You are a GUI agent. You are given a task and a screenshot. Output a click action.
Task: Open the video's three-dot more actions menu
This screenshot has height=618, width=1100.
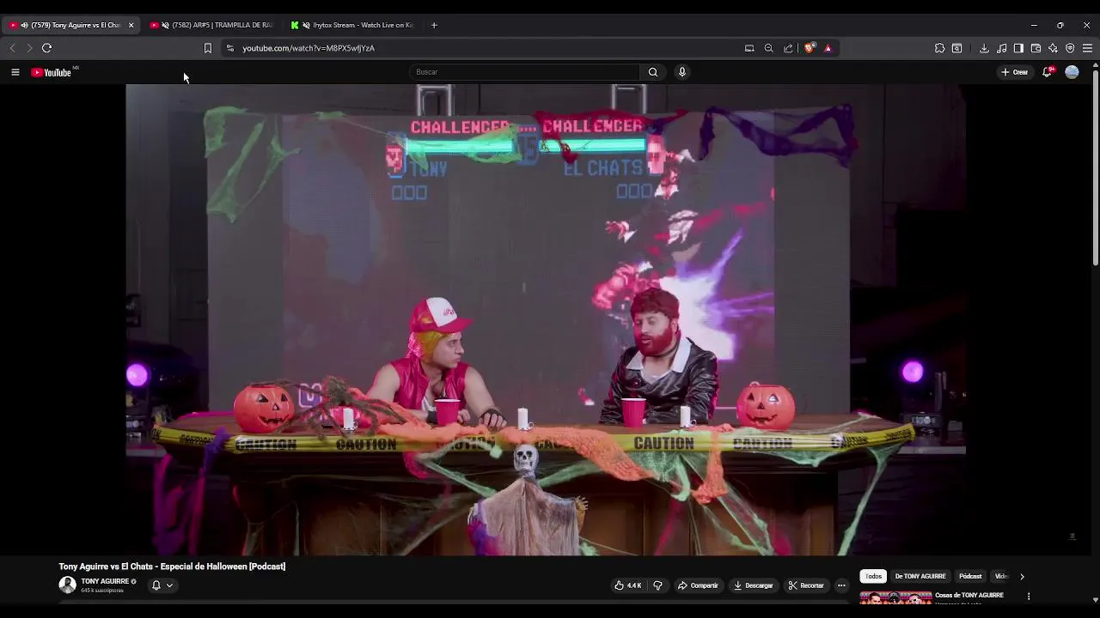pos(841,585)
